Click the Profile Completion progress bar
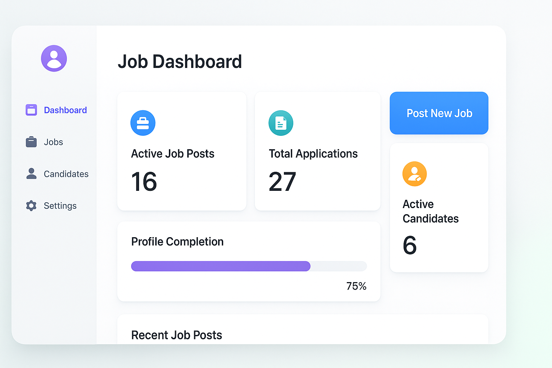Viewport: 552px width, 368px height. click(249, 266)
